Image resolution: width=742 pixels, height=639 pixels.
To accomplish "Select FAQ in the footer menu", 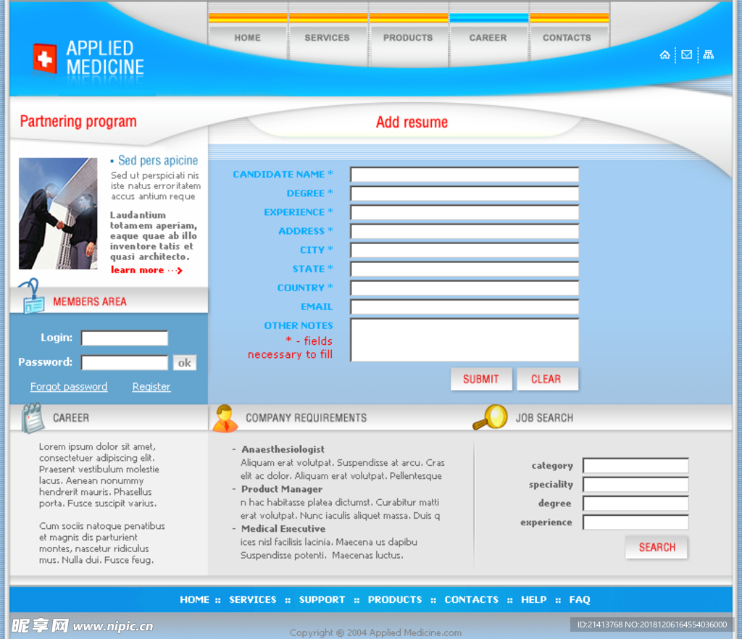I will click(580, 600).
